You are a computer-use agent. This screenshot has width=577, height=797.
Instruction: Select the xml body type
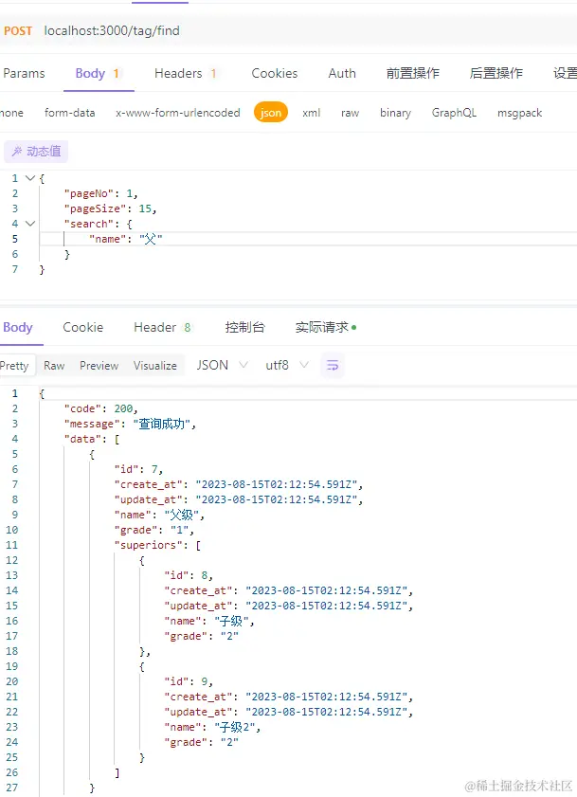[311, 113]
